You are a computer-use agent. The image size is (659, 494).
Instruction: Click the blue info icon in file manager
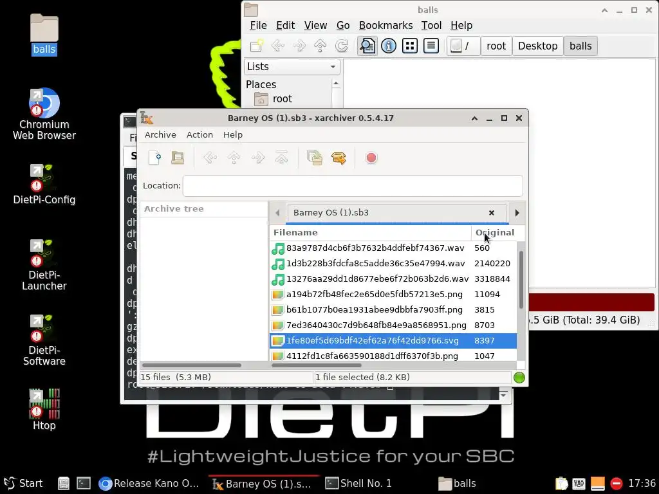coord(388,46)
